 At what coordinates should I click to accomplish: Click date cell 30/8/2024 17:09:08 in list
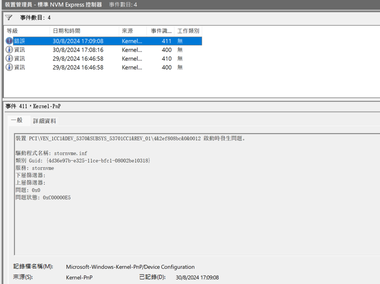[78, 41]
